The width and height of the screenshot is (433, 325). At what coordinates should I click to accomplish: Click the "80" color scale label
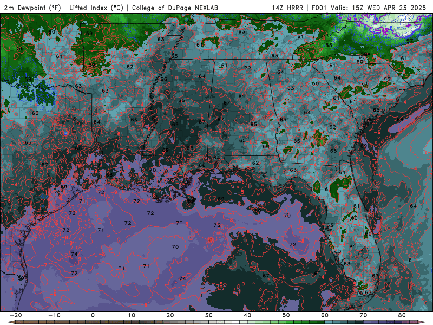coord(402,315)
